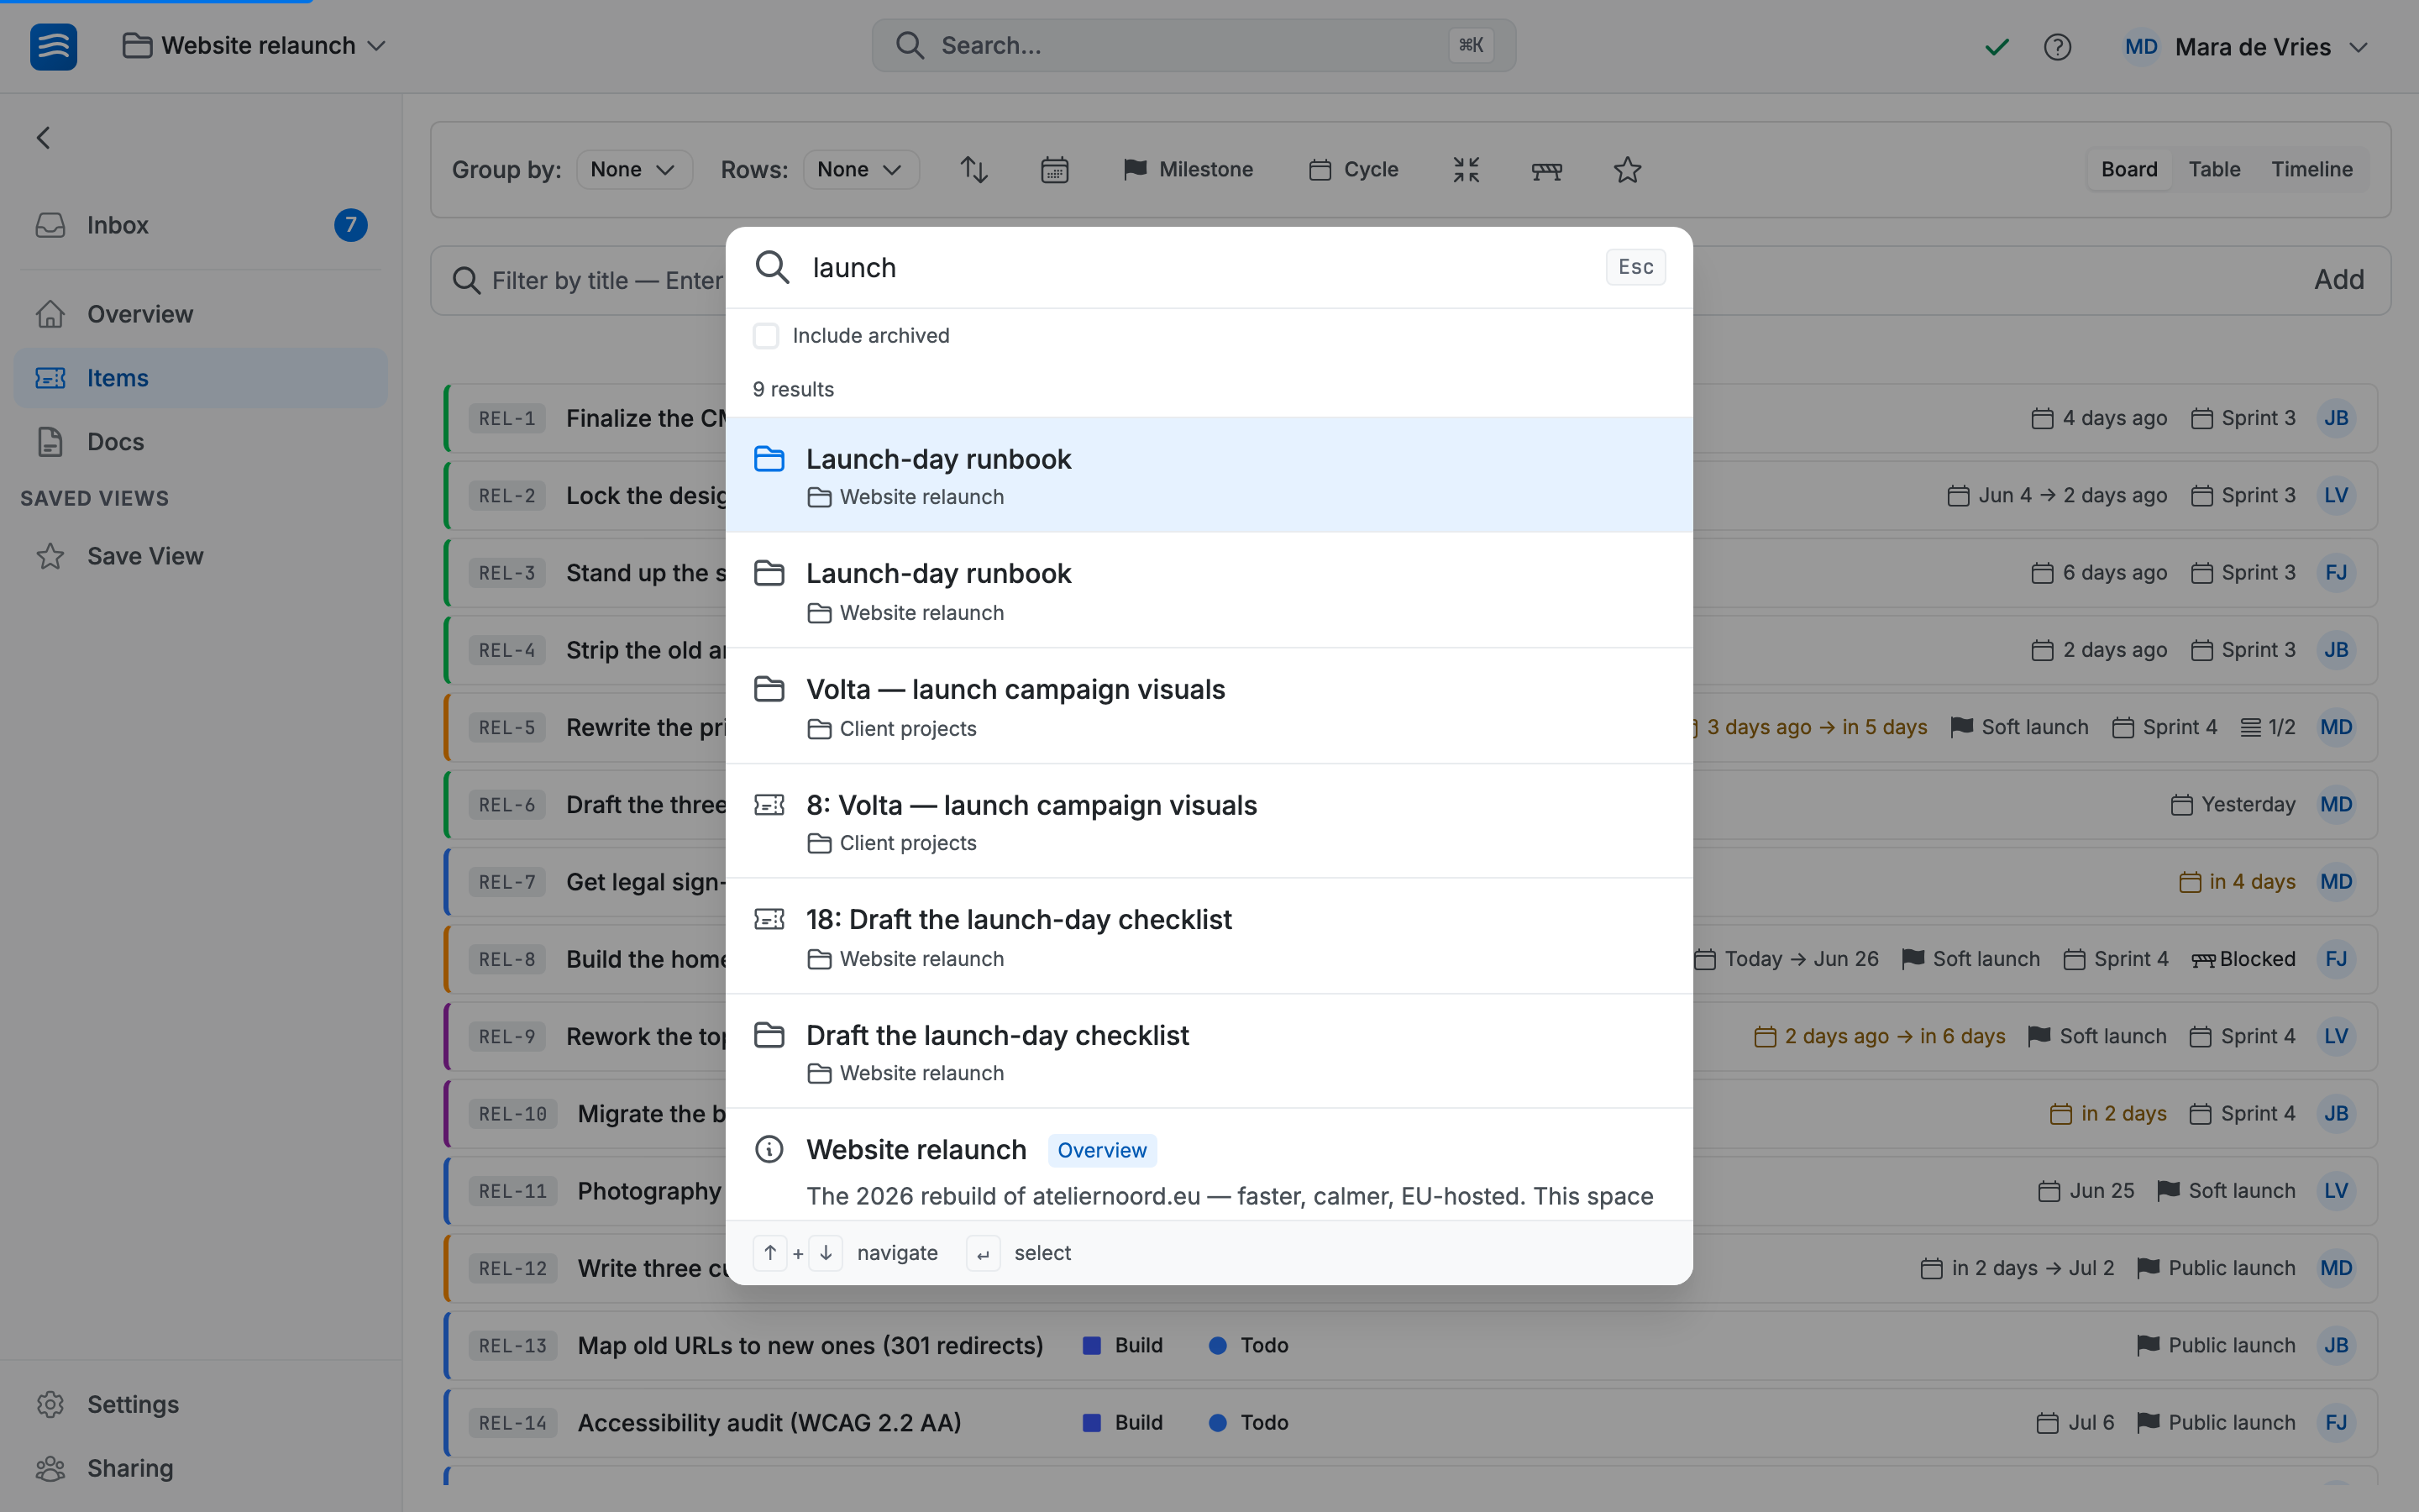The height and width of the screenshot is (1512, 2419).
Task: Select the highlighted Launch-day runbook result
Action: pyautogui.click(x=1209, y=475)
